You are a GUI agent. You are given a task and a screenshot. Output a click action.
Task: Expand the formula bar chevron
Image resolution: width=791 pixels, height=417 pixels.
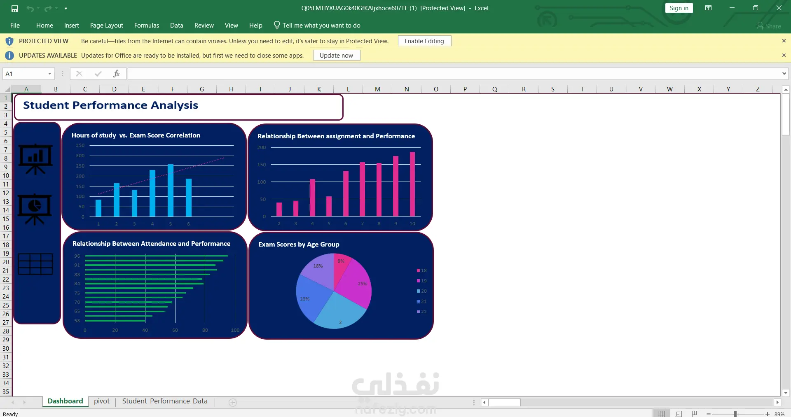click(784, 74)
